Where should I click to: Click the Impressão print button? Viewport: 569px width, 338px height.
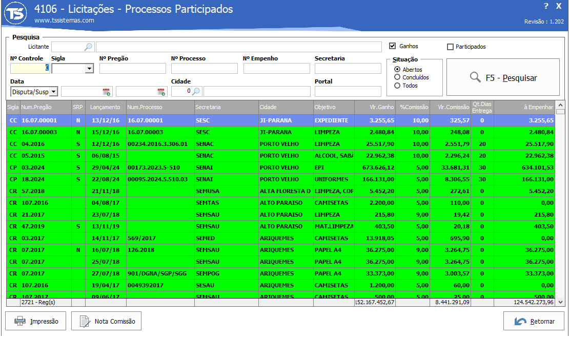[x=35, y=321]
